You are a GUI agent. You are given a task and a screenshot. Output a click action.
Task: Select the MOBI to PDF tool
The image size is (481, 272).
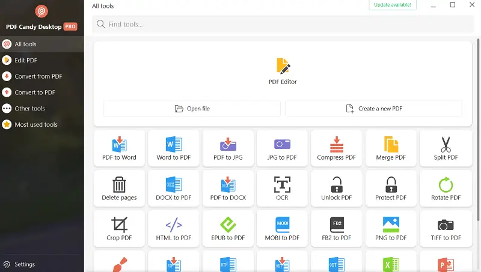(x=282, y=229)
